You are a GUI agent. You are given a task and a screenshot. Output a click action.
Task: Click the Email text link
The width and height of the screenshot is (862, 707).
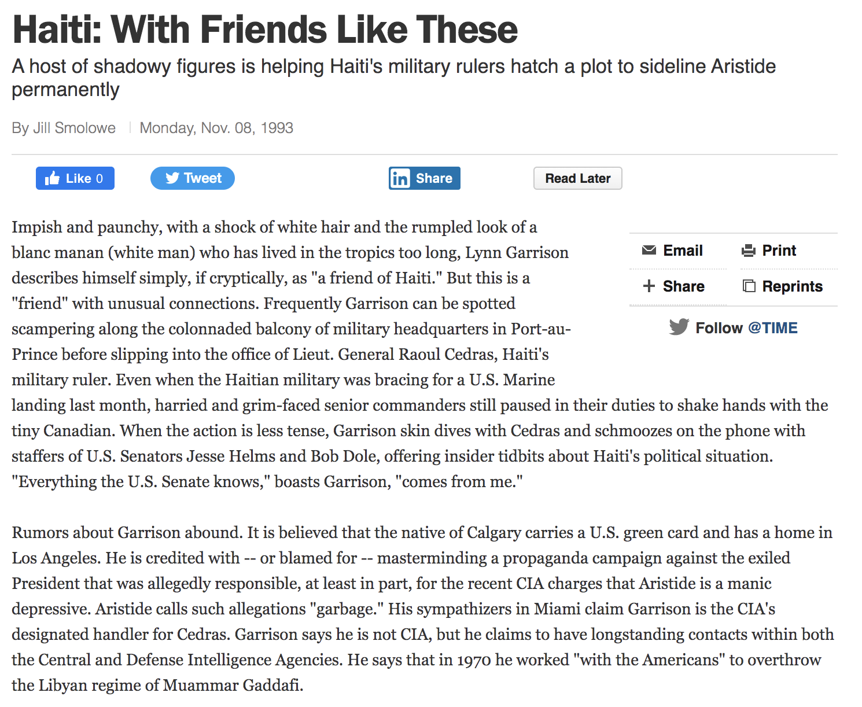[x=683, y=251]
